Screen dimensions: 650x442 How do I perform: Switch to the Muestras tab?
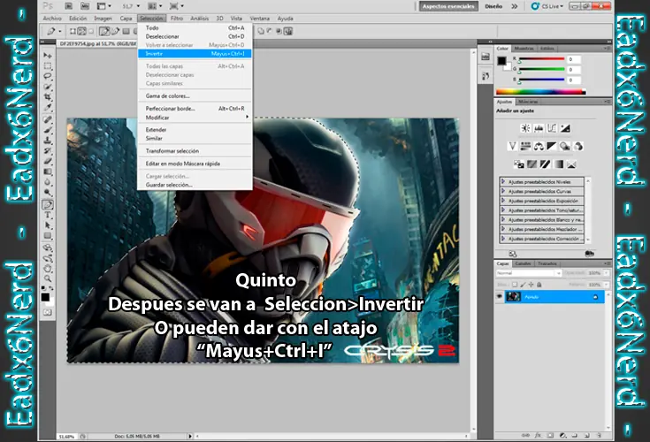(x=524, y=49)
